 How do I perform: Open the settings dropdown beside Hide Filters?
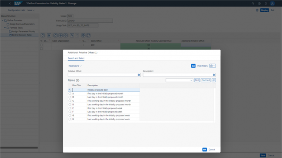coord(212,66)
